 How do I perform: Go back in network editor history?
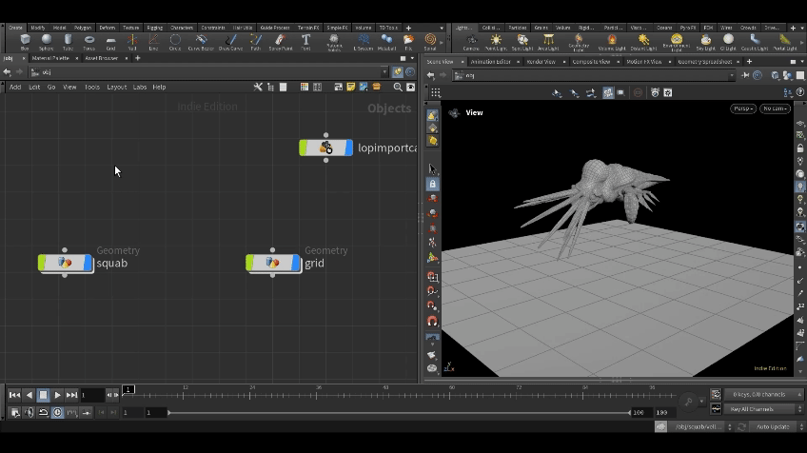pos(7,72)
